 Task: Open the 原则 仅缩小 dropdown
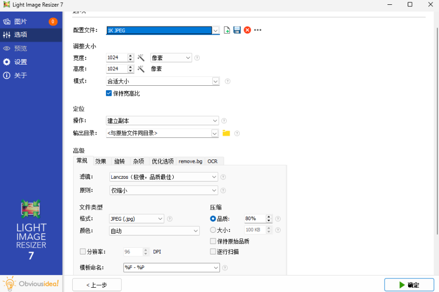[x=164, y=190]
